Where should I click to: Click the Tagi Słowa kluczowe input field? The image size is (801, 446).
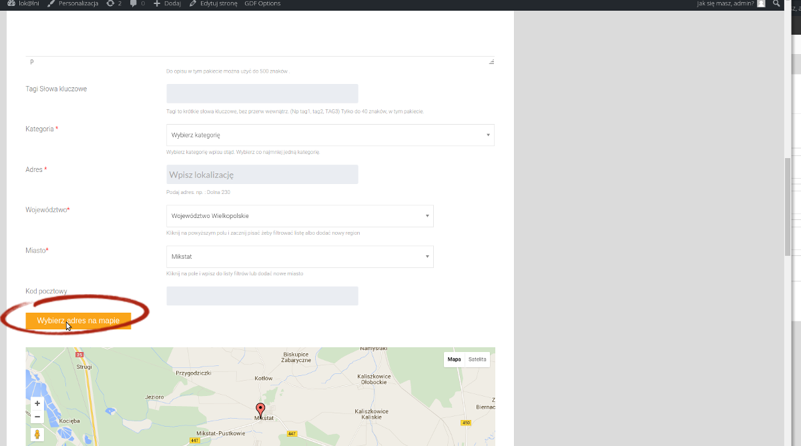(262, 93)
